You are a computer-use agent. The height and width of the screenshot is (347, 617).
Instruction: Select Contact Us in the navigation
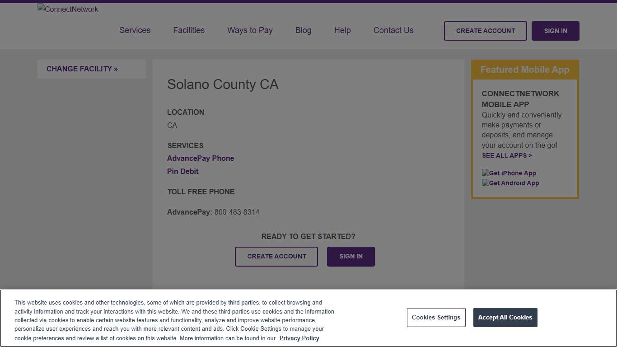(x=393, y=30)
